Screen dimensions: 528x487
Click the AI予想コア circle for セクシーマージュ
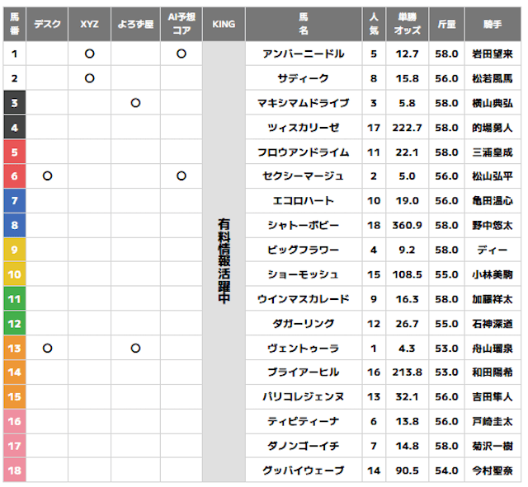(x=181, y=176)
